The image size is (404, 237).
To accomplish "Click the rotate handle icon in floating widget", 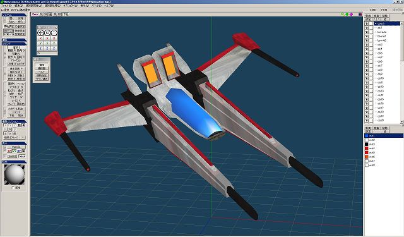I will 54,33.
